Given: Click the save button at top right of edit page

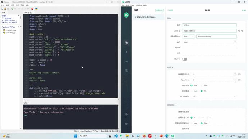Looking at the screenshot, I should click(244, 10).
